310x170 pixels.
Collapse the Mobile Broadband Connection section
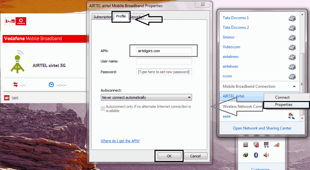(x=294, y=86)
